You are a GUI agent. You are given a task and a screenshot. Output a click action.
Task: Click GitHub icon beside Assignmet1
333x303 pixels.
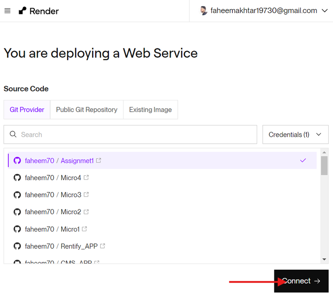point(17,161)
